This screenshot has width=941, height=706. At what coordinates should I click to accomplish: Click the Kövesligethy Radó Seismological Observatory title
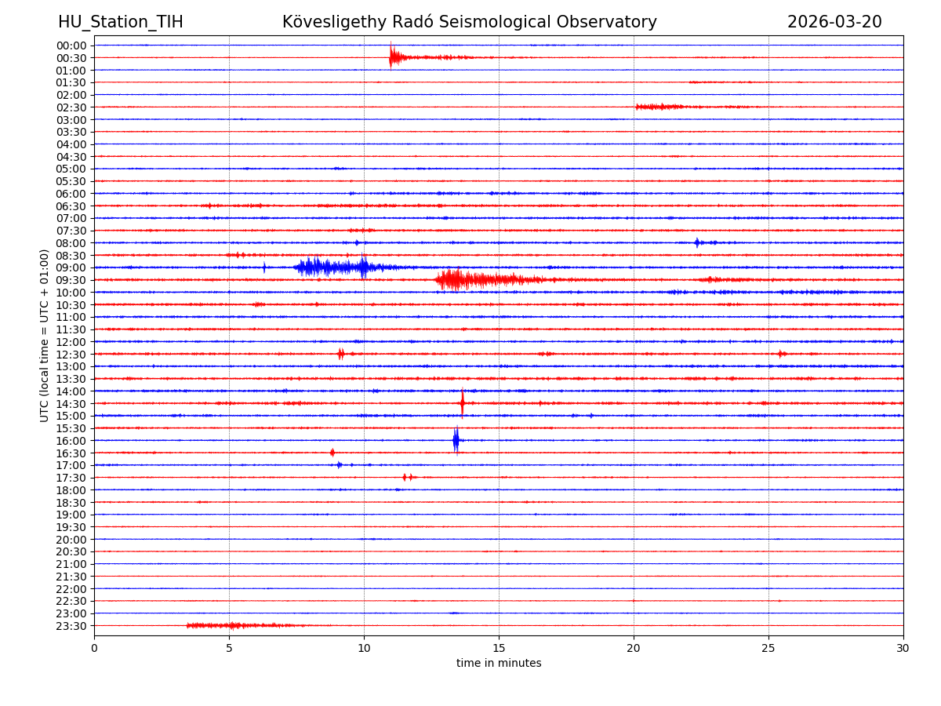tap(469, 22)
